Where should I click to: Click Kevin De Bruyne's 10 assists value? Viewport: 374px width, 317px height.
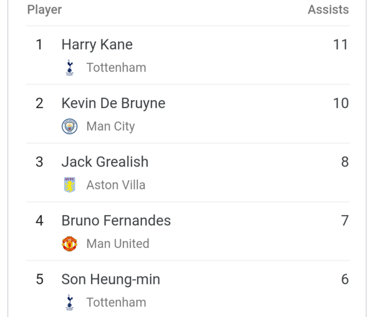pyautogui.click(x=341, y=103)
